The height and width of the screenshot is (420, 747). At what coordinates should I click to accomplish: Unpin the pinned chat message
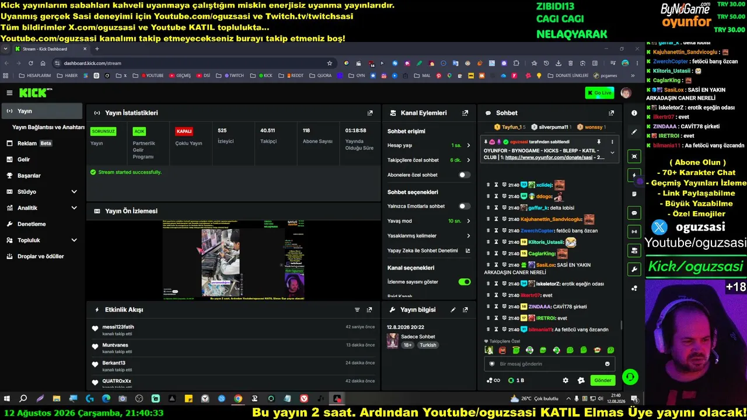click(599, 142)
